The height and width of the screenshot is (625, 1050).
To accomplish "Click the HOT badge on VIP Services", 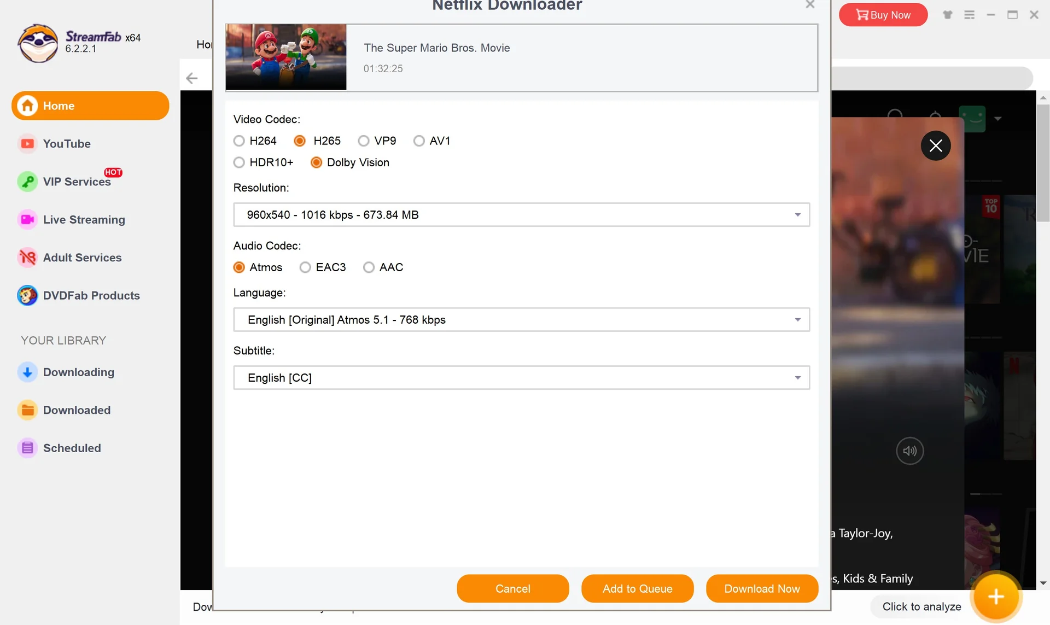I will pyautogui.click(x=113, y=172).
